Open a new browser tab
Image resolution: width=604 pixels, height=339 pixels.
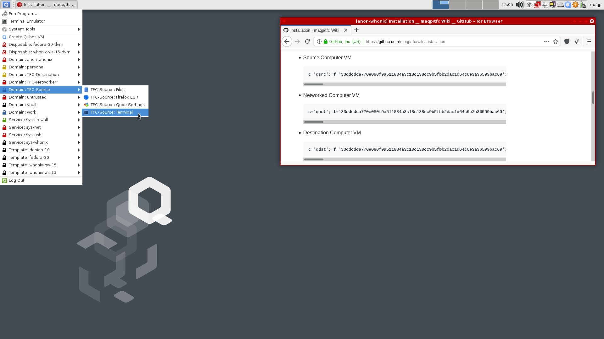(x=356, y=30)
